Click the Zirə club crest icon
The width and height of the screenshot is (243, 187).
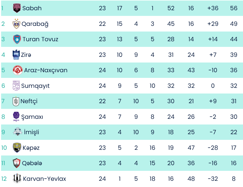pos(16,55)
